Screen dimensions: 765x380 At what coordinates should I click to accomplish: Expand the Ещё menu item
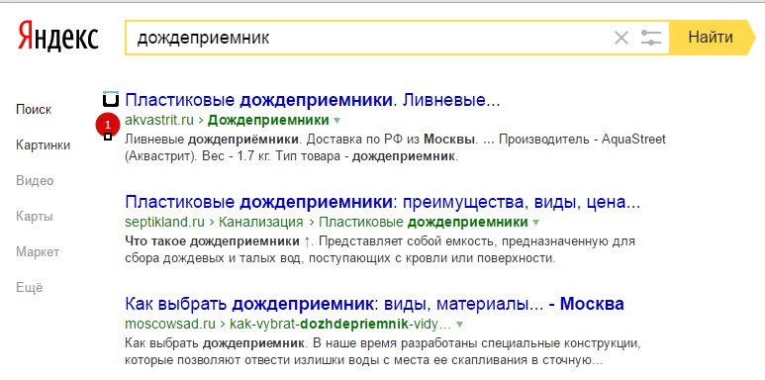coord(30,287)
